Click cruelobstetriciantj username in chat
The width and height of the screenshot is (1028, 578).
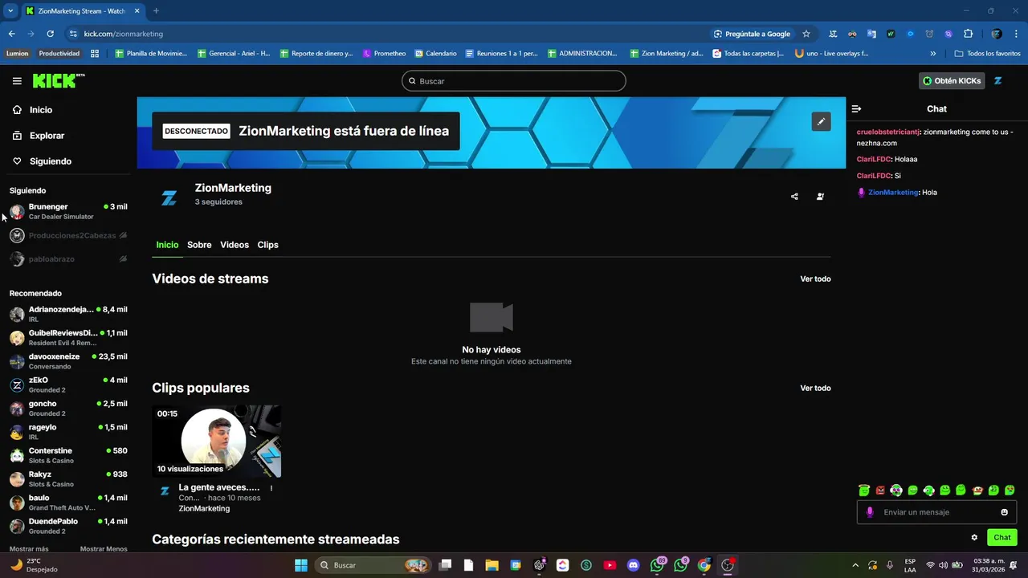pos(887,132)
